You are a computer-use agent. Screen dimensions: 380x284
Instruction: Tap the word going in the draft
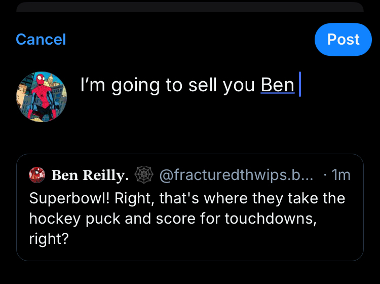[136, 85]
